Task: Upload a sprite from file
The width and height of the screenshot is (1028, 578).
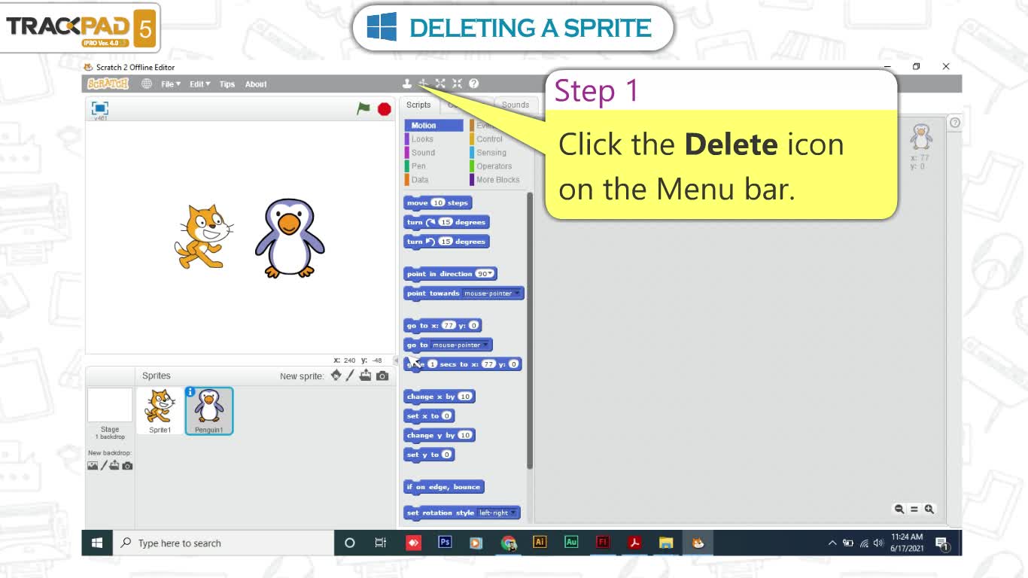Action: pos(366,375)
